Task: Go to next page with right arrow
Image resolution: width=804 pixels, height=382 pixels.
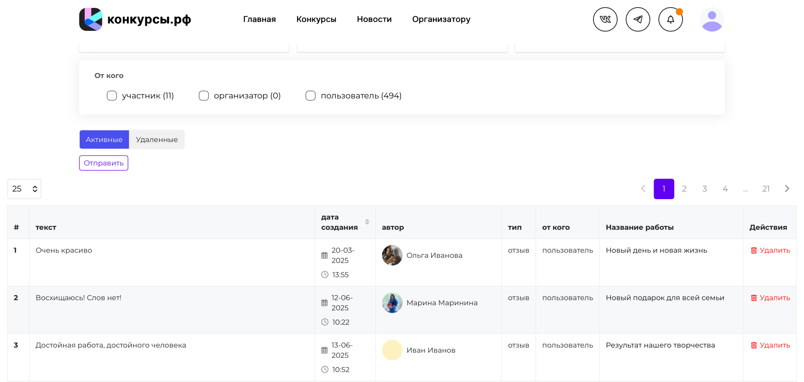Action: click(787, 189)
